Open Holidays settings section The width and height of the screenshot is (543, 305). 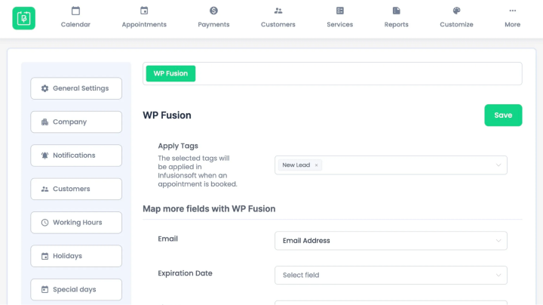pos(76,256)
